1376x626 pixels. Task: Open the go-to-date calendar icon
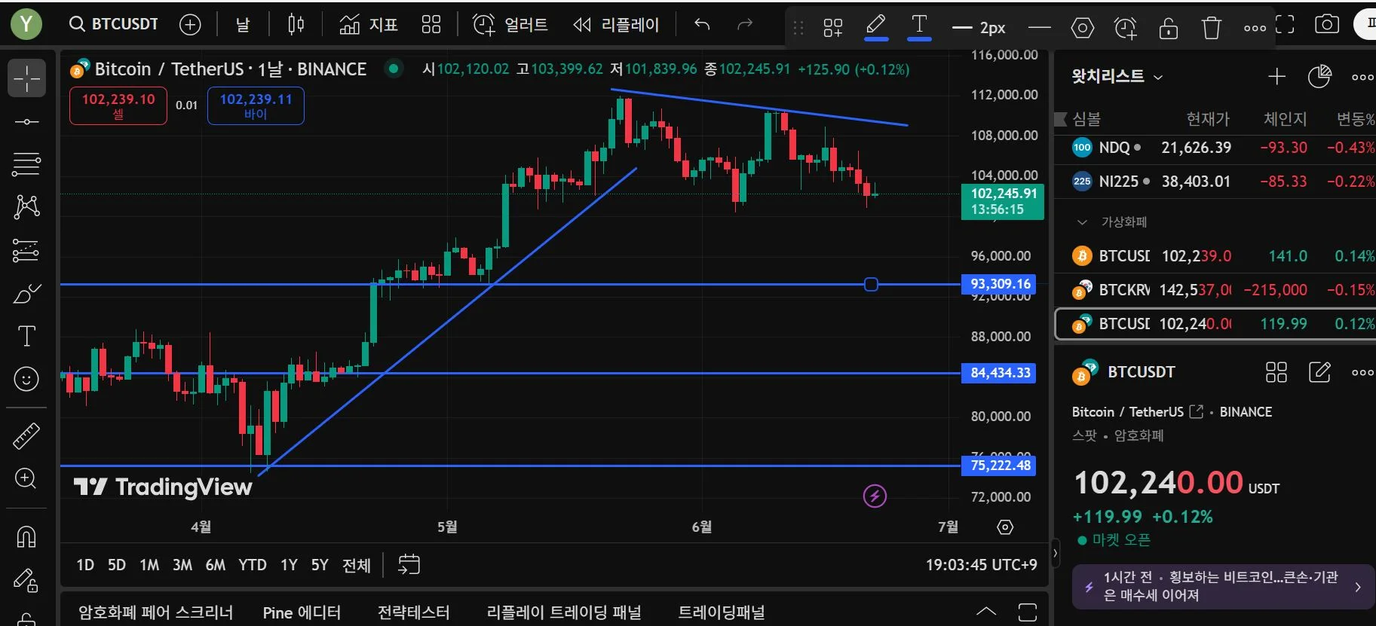pyautogui.click(x=409, y=564)
